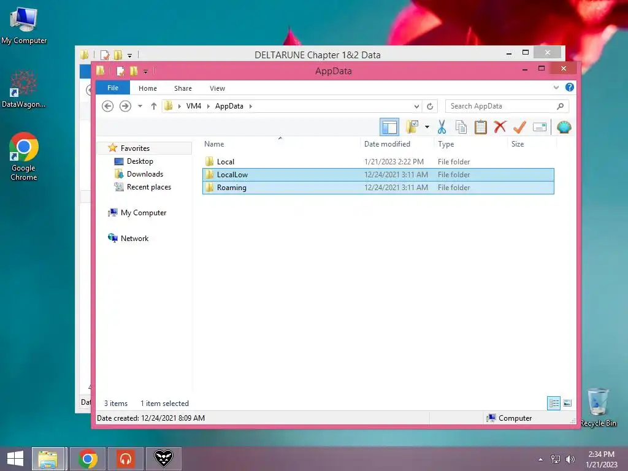Screen dimensions: 628x471
Task: Expand the arrow after AppData breadcrumb
Action: (251, 106)
